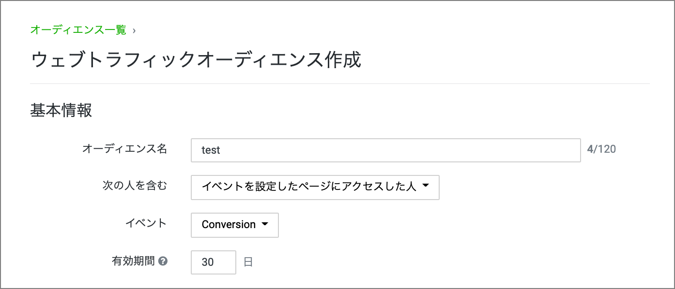Focus the 有効期間 days input box
Image resolution: width=675 pixels, height=289 pixels.
[213, 262]
